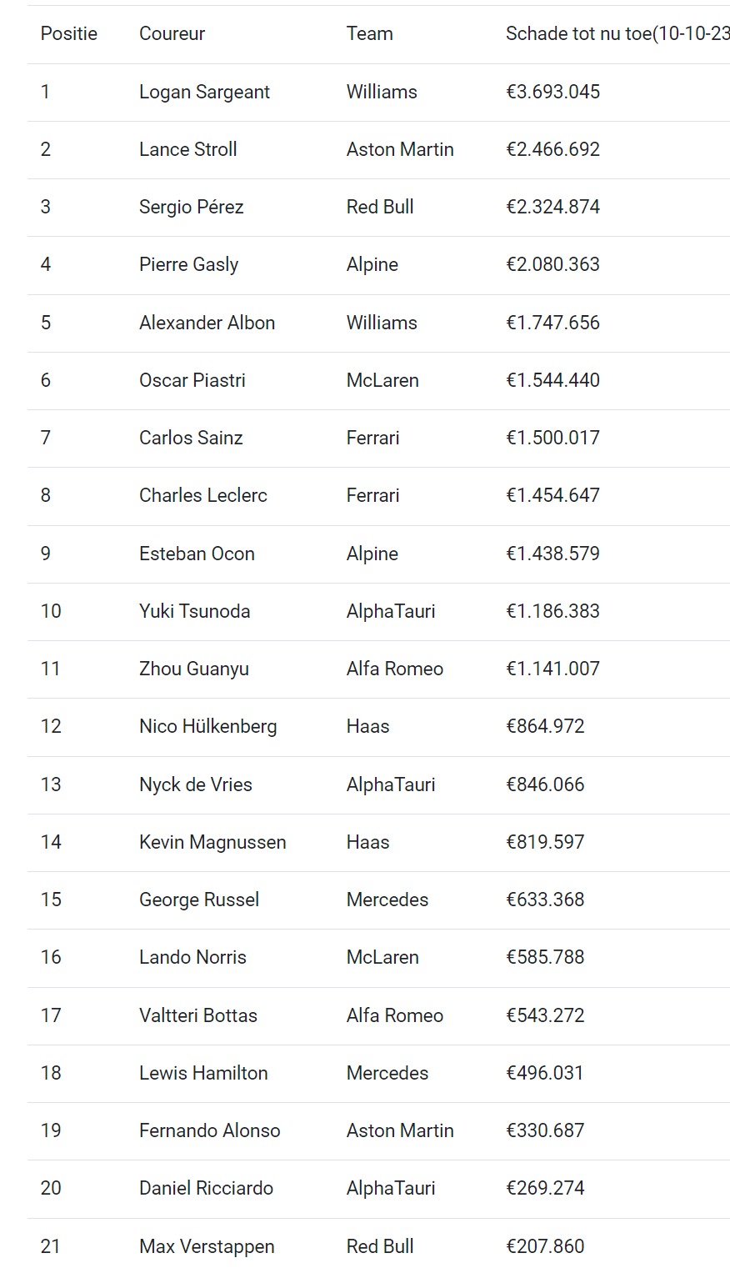Image resolution: width=730 pixels, height=1283 pixels.
Task: Click the Alpine team cell for Pierre Gasly
Action: [372, 264]
